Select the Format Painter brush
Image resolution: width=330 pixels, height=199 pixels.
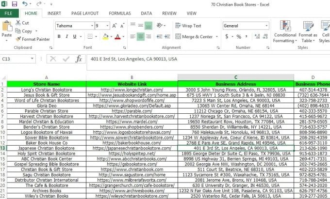[x=18, y=39]
